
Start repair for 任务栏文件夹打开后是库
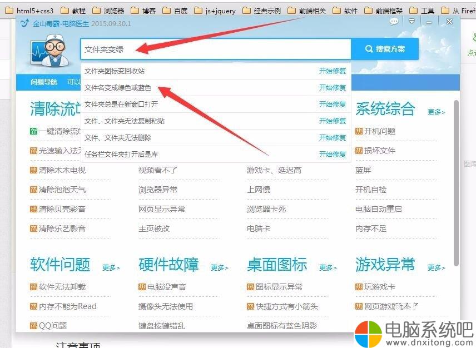coord(333,155)
